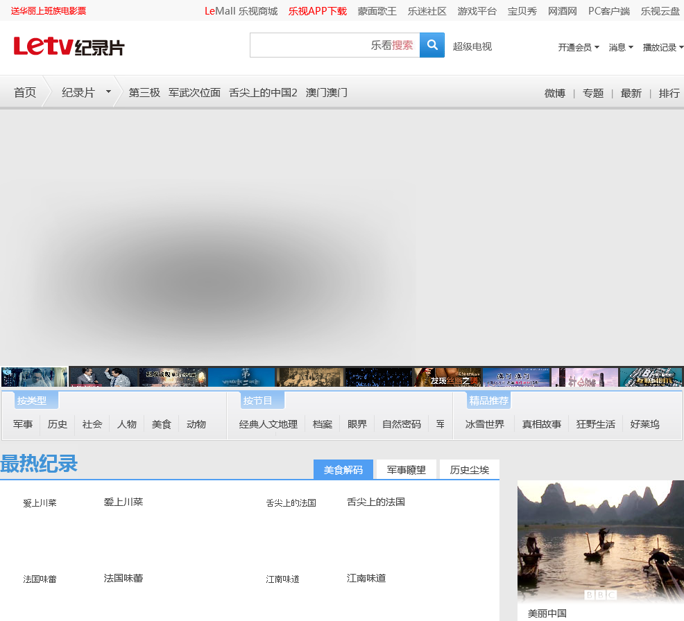Open the 乐迷社区 top link
Image resolution: width=684 pixels, height=621 pixels.
tap(427, 11)
